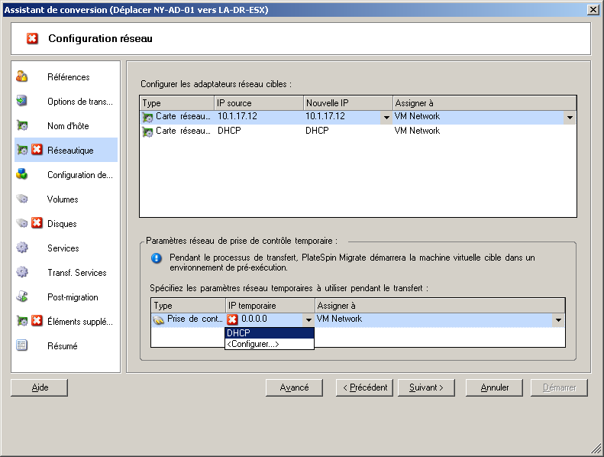The height and width of the screenshot is (457, 604).
Task: Click the Configuration de... colored cubes icon
Action: [22, 174]
